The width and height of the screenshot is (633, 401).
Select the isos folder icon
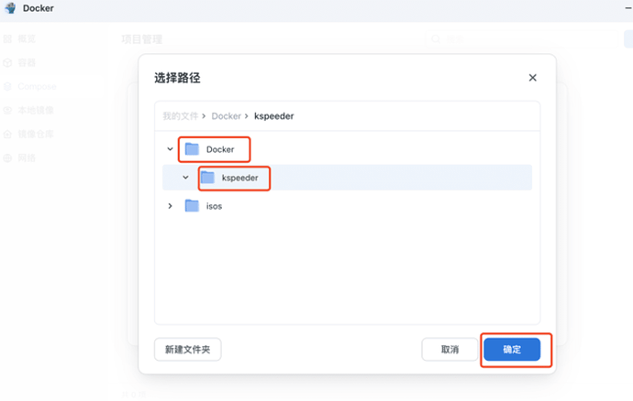(x=192, y=206)
